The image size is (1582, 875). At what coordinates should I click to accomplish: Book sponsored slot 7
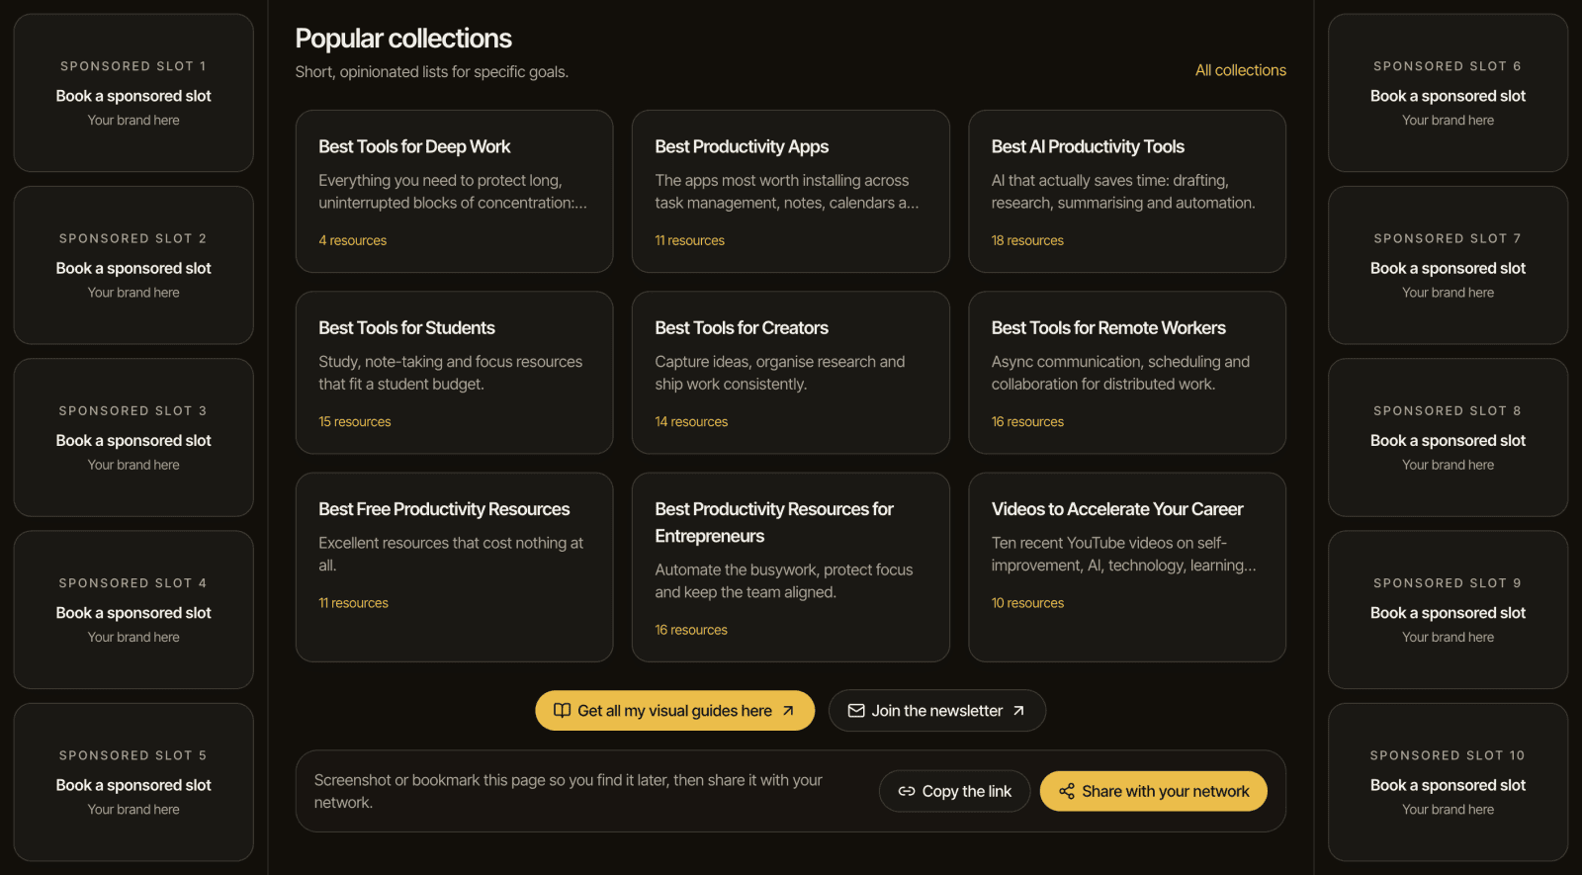coord(1448,265)
